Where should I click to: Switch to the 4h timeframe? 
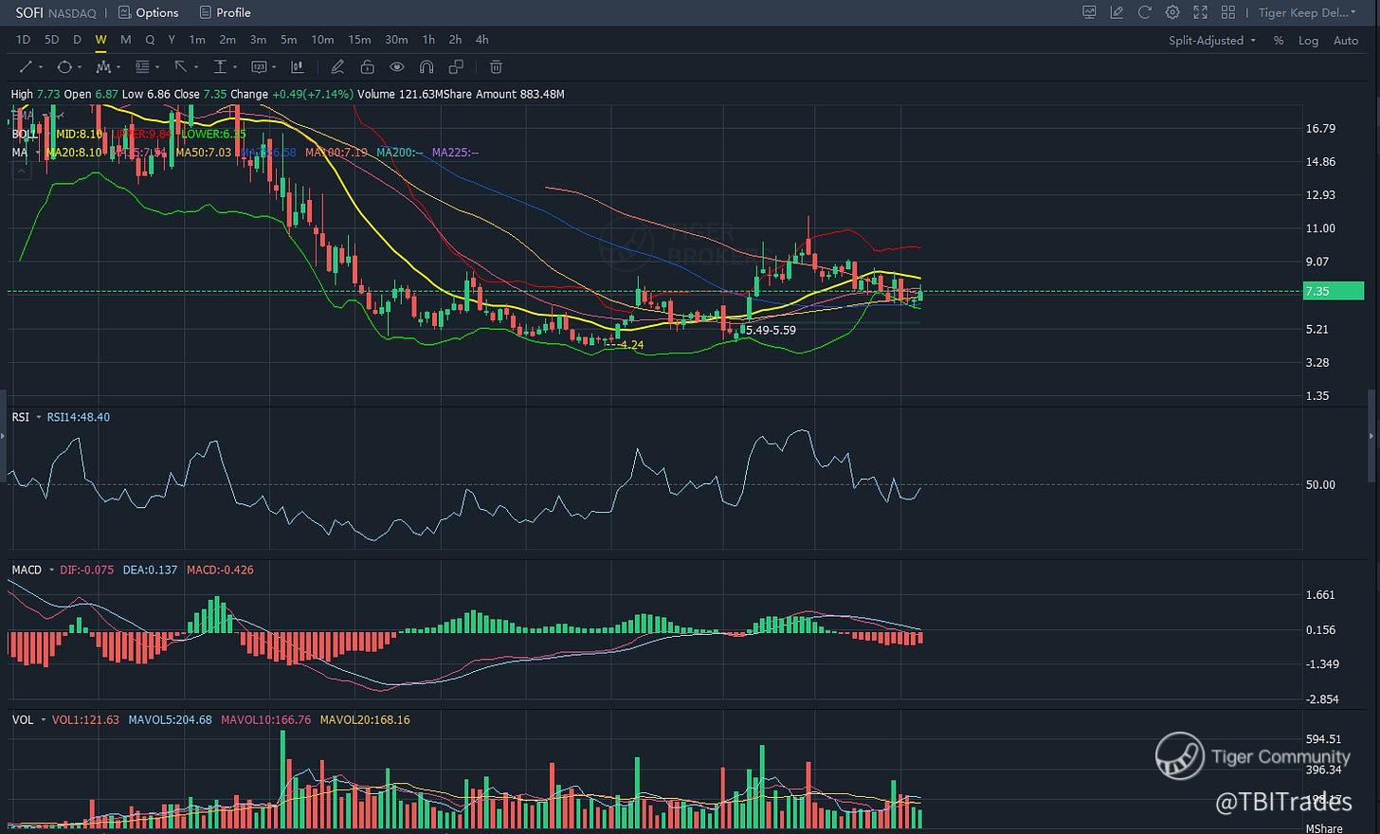(x=482, y=40)
